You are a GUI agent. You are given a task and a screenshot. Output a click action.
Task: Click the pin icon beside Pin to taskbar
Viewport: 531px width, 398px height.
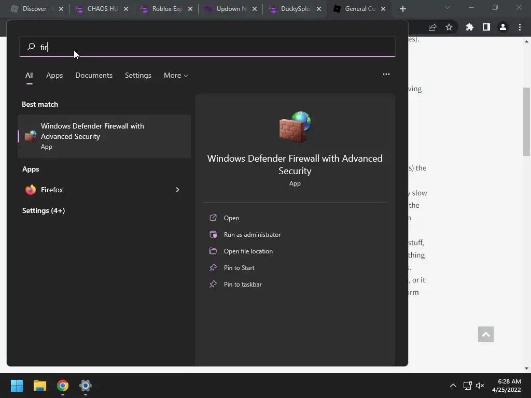[213, 284]
